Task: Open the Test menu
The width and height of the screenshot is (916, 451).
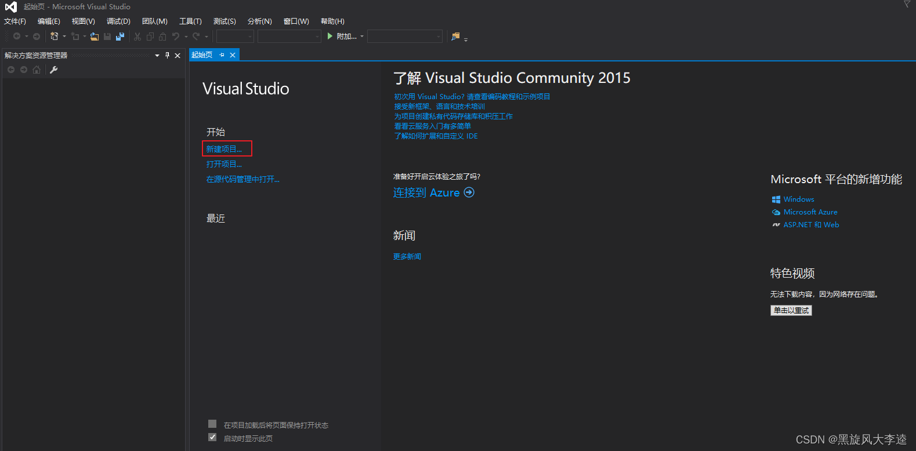Action: (225, 21)
